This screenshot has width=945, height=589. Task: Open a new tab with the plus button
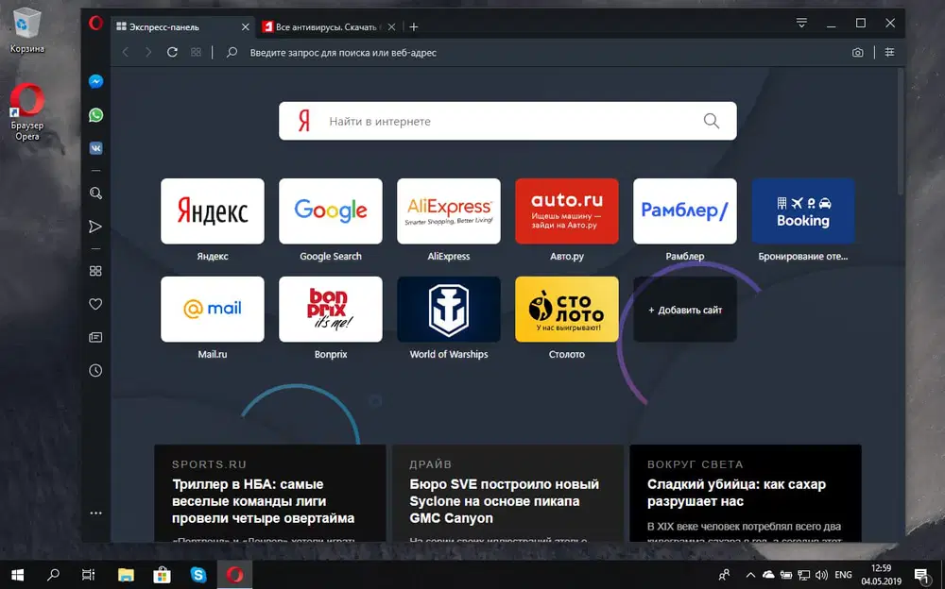tap(413, 26)
